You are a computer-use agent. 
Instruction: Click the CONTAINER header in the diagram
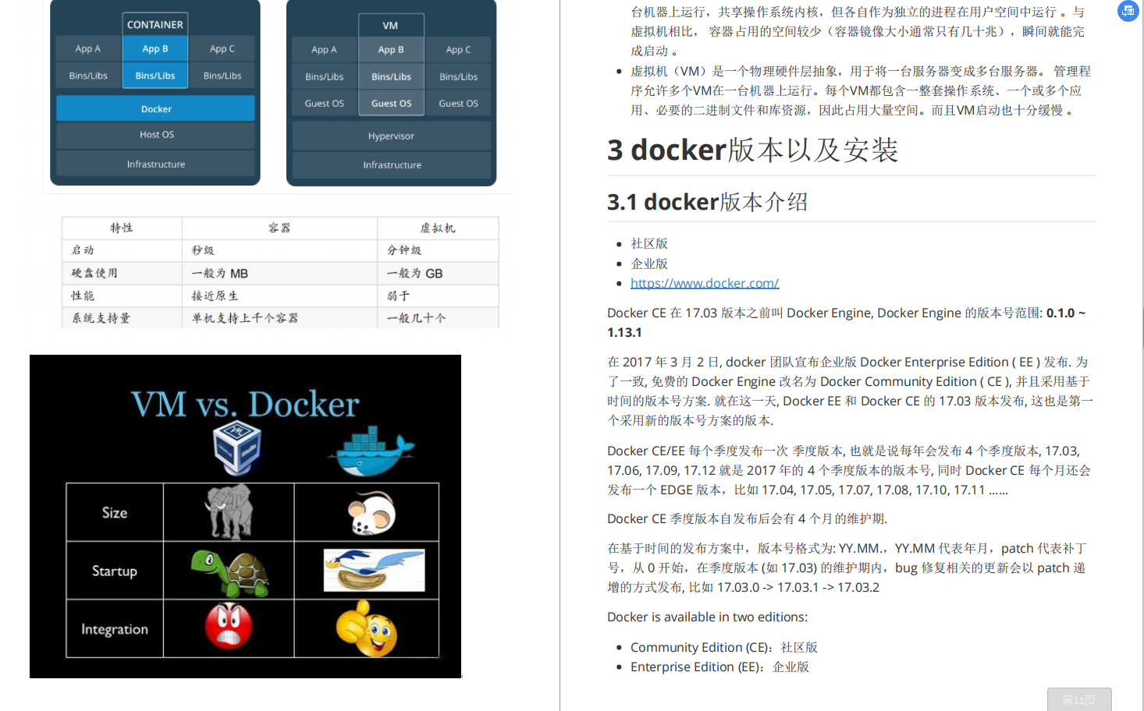coord(155,24)
